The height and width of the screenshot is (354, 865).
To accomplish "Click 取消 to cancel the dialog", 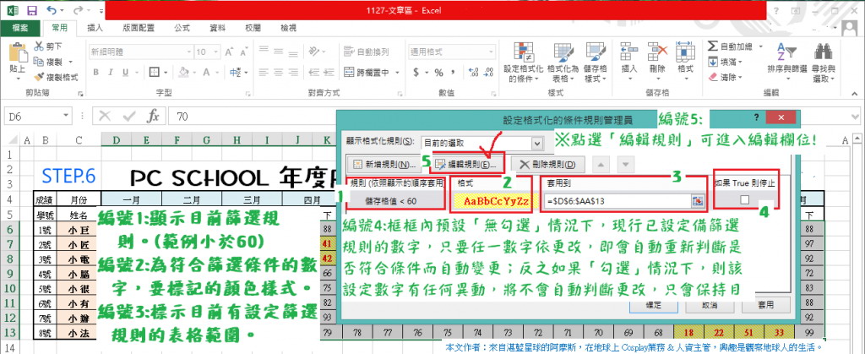I will click(x=708, y=304).
